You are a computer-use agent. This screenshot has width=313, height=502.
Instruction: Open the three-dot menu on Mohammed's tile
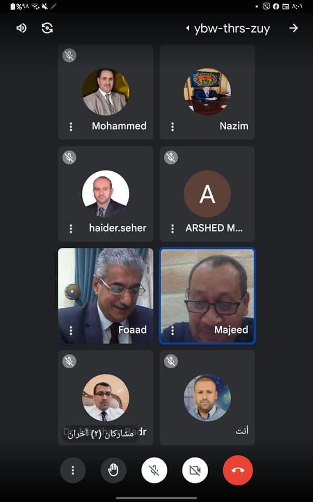[x=71, y=127]
